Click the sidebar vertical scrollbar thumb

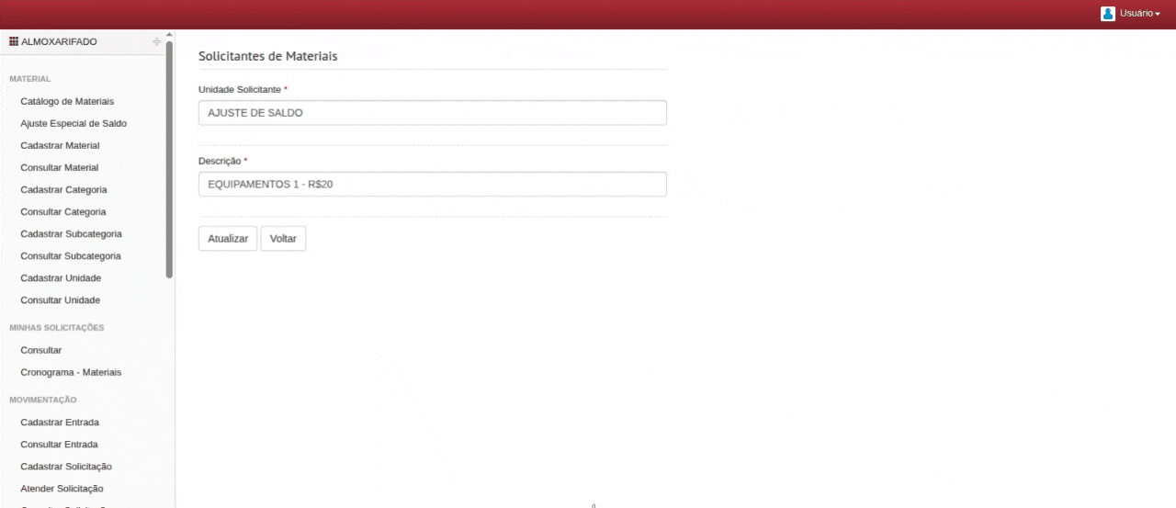169,159
